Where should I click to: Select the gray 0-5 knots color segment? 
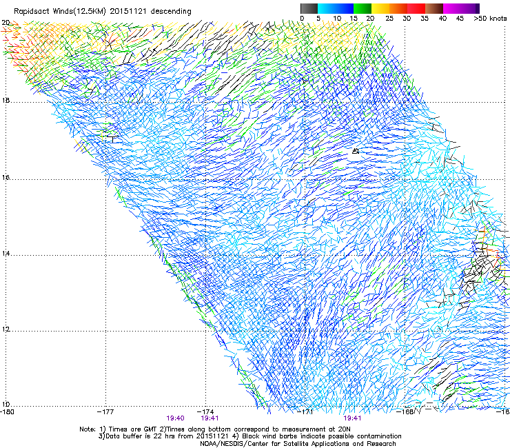pyautogui.click(x=309, y=8)
